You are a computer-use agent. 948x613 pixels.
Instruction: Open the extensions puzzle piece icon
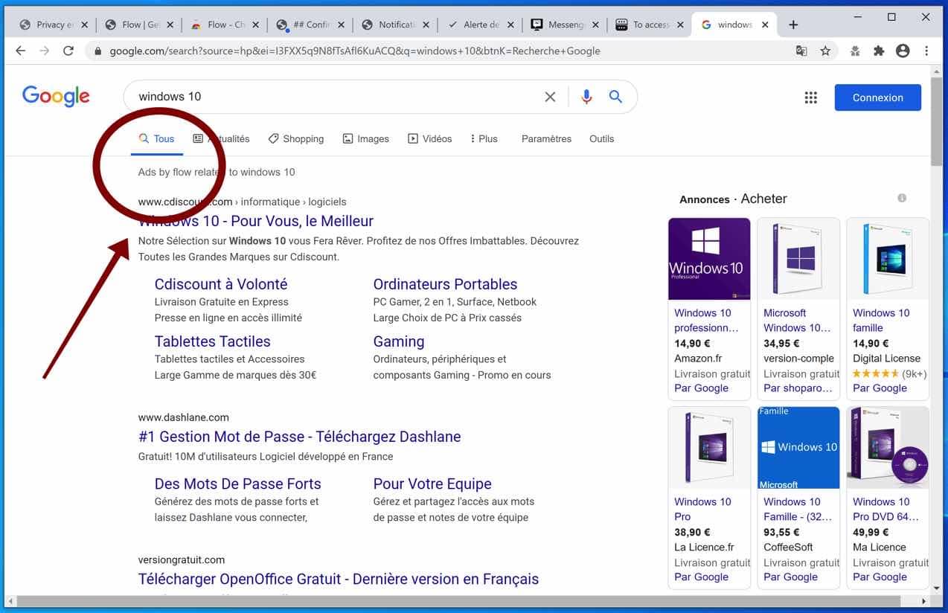(879, 51)
